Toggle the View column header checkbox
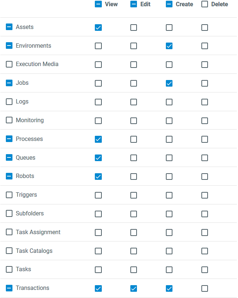238x298 pixels. pyautogui.click(x=98, y=4)
